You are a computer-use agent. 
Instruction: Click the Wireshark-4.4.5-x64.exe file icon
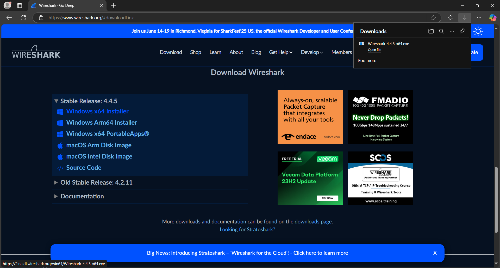(361, 44)
